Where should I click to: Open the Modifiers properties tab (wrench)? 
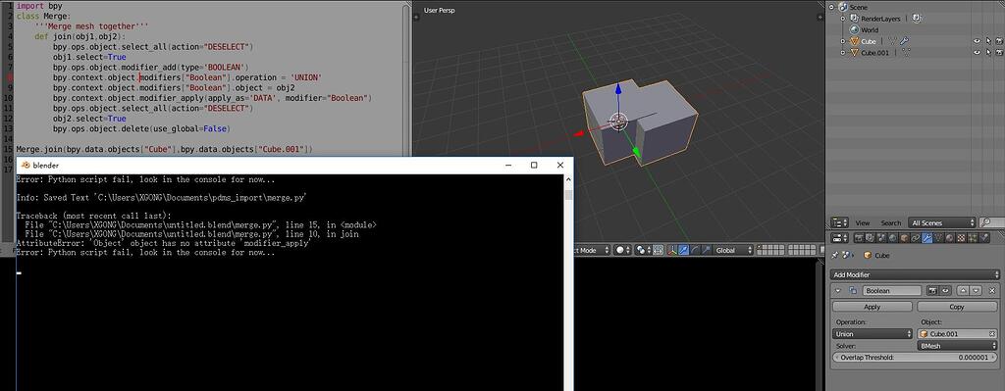(926, 237)
